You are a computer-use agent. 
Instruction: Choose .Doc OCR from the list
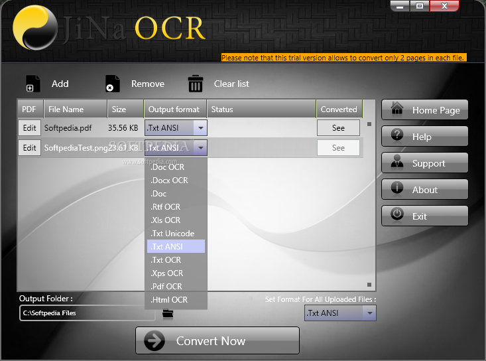tap(176, 167)
